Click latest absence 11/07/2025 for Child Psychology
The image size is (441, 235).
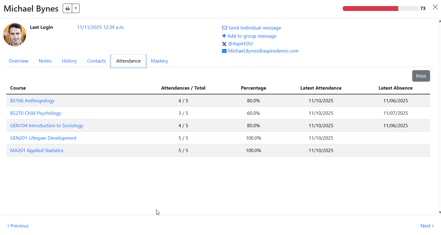pos(396,113)
